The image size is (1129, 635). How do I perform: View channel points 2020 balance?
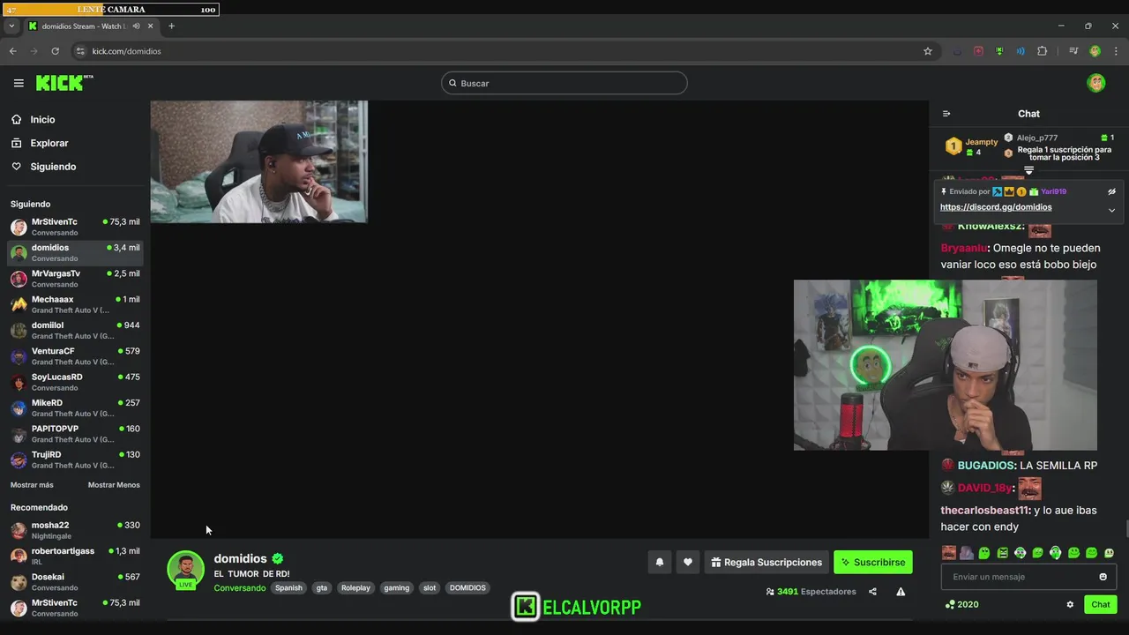point(961,604)
